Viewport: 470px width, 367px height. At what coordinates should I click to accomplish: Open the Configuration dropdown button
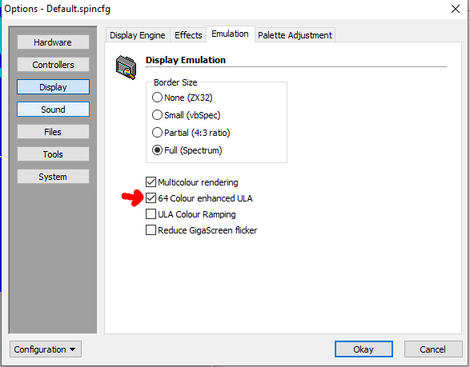tap(46, 349)
